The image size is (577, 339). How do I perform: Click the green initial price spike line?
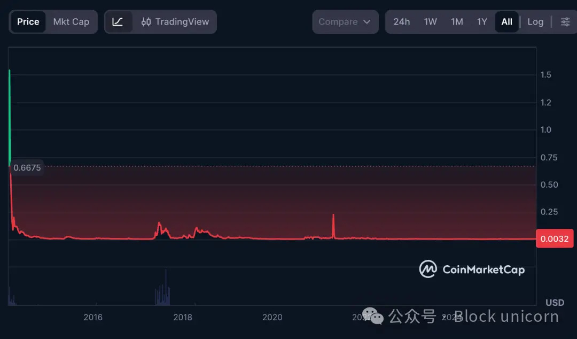coord(10,118)
